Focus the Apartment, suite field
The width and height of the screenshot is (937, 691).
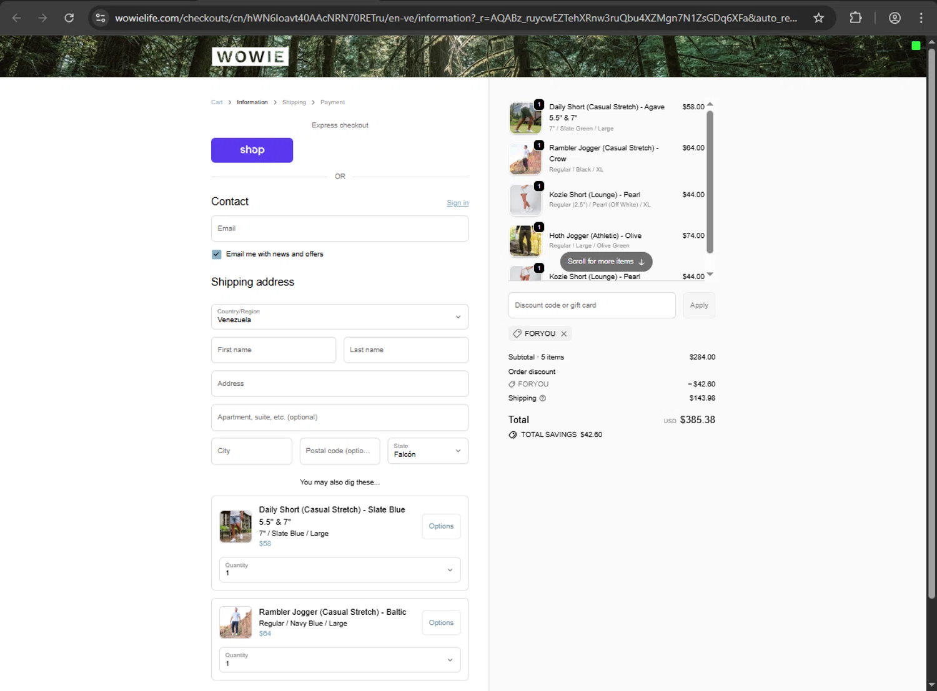(x=340, y=418)
